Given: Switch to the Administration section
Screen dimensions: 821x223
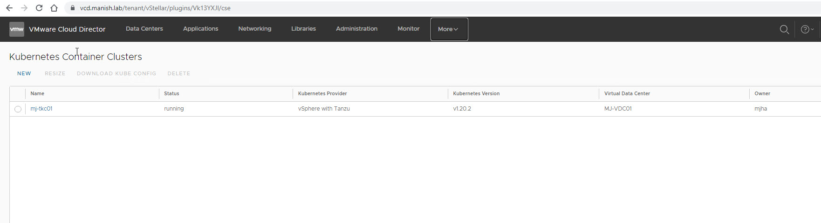Looking at the screenshot, I should [356, 29].
